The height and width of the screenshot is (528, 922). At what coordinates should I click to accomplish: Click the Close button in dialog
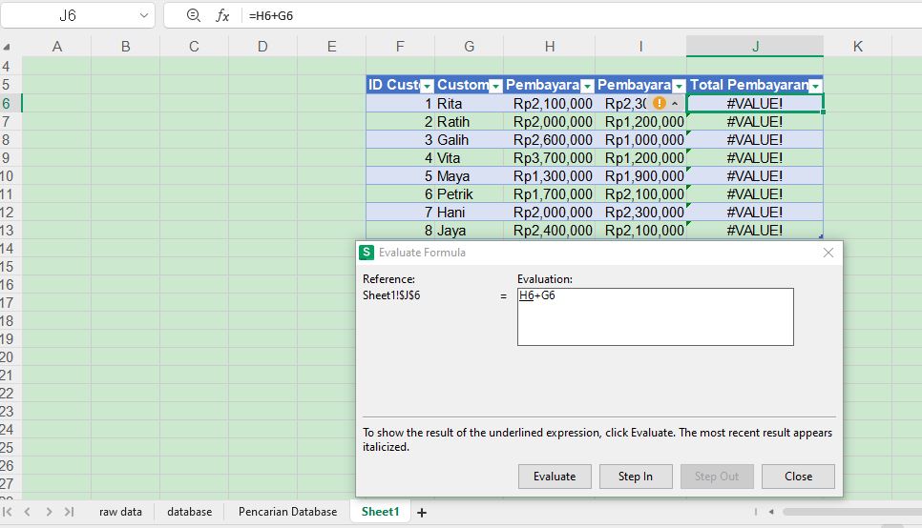(x=798, y=477)
